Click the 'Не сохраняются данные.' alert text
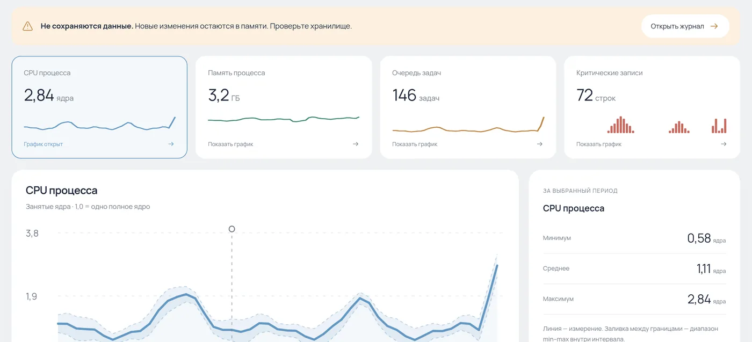This screenshot has height=342, width=752. (87, 26)
